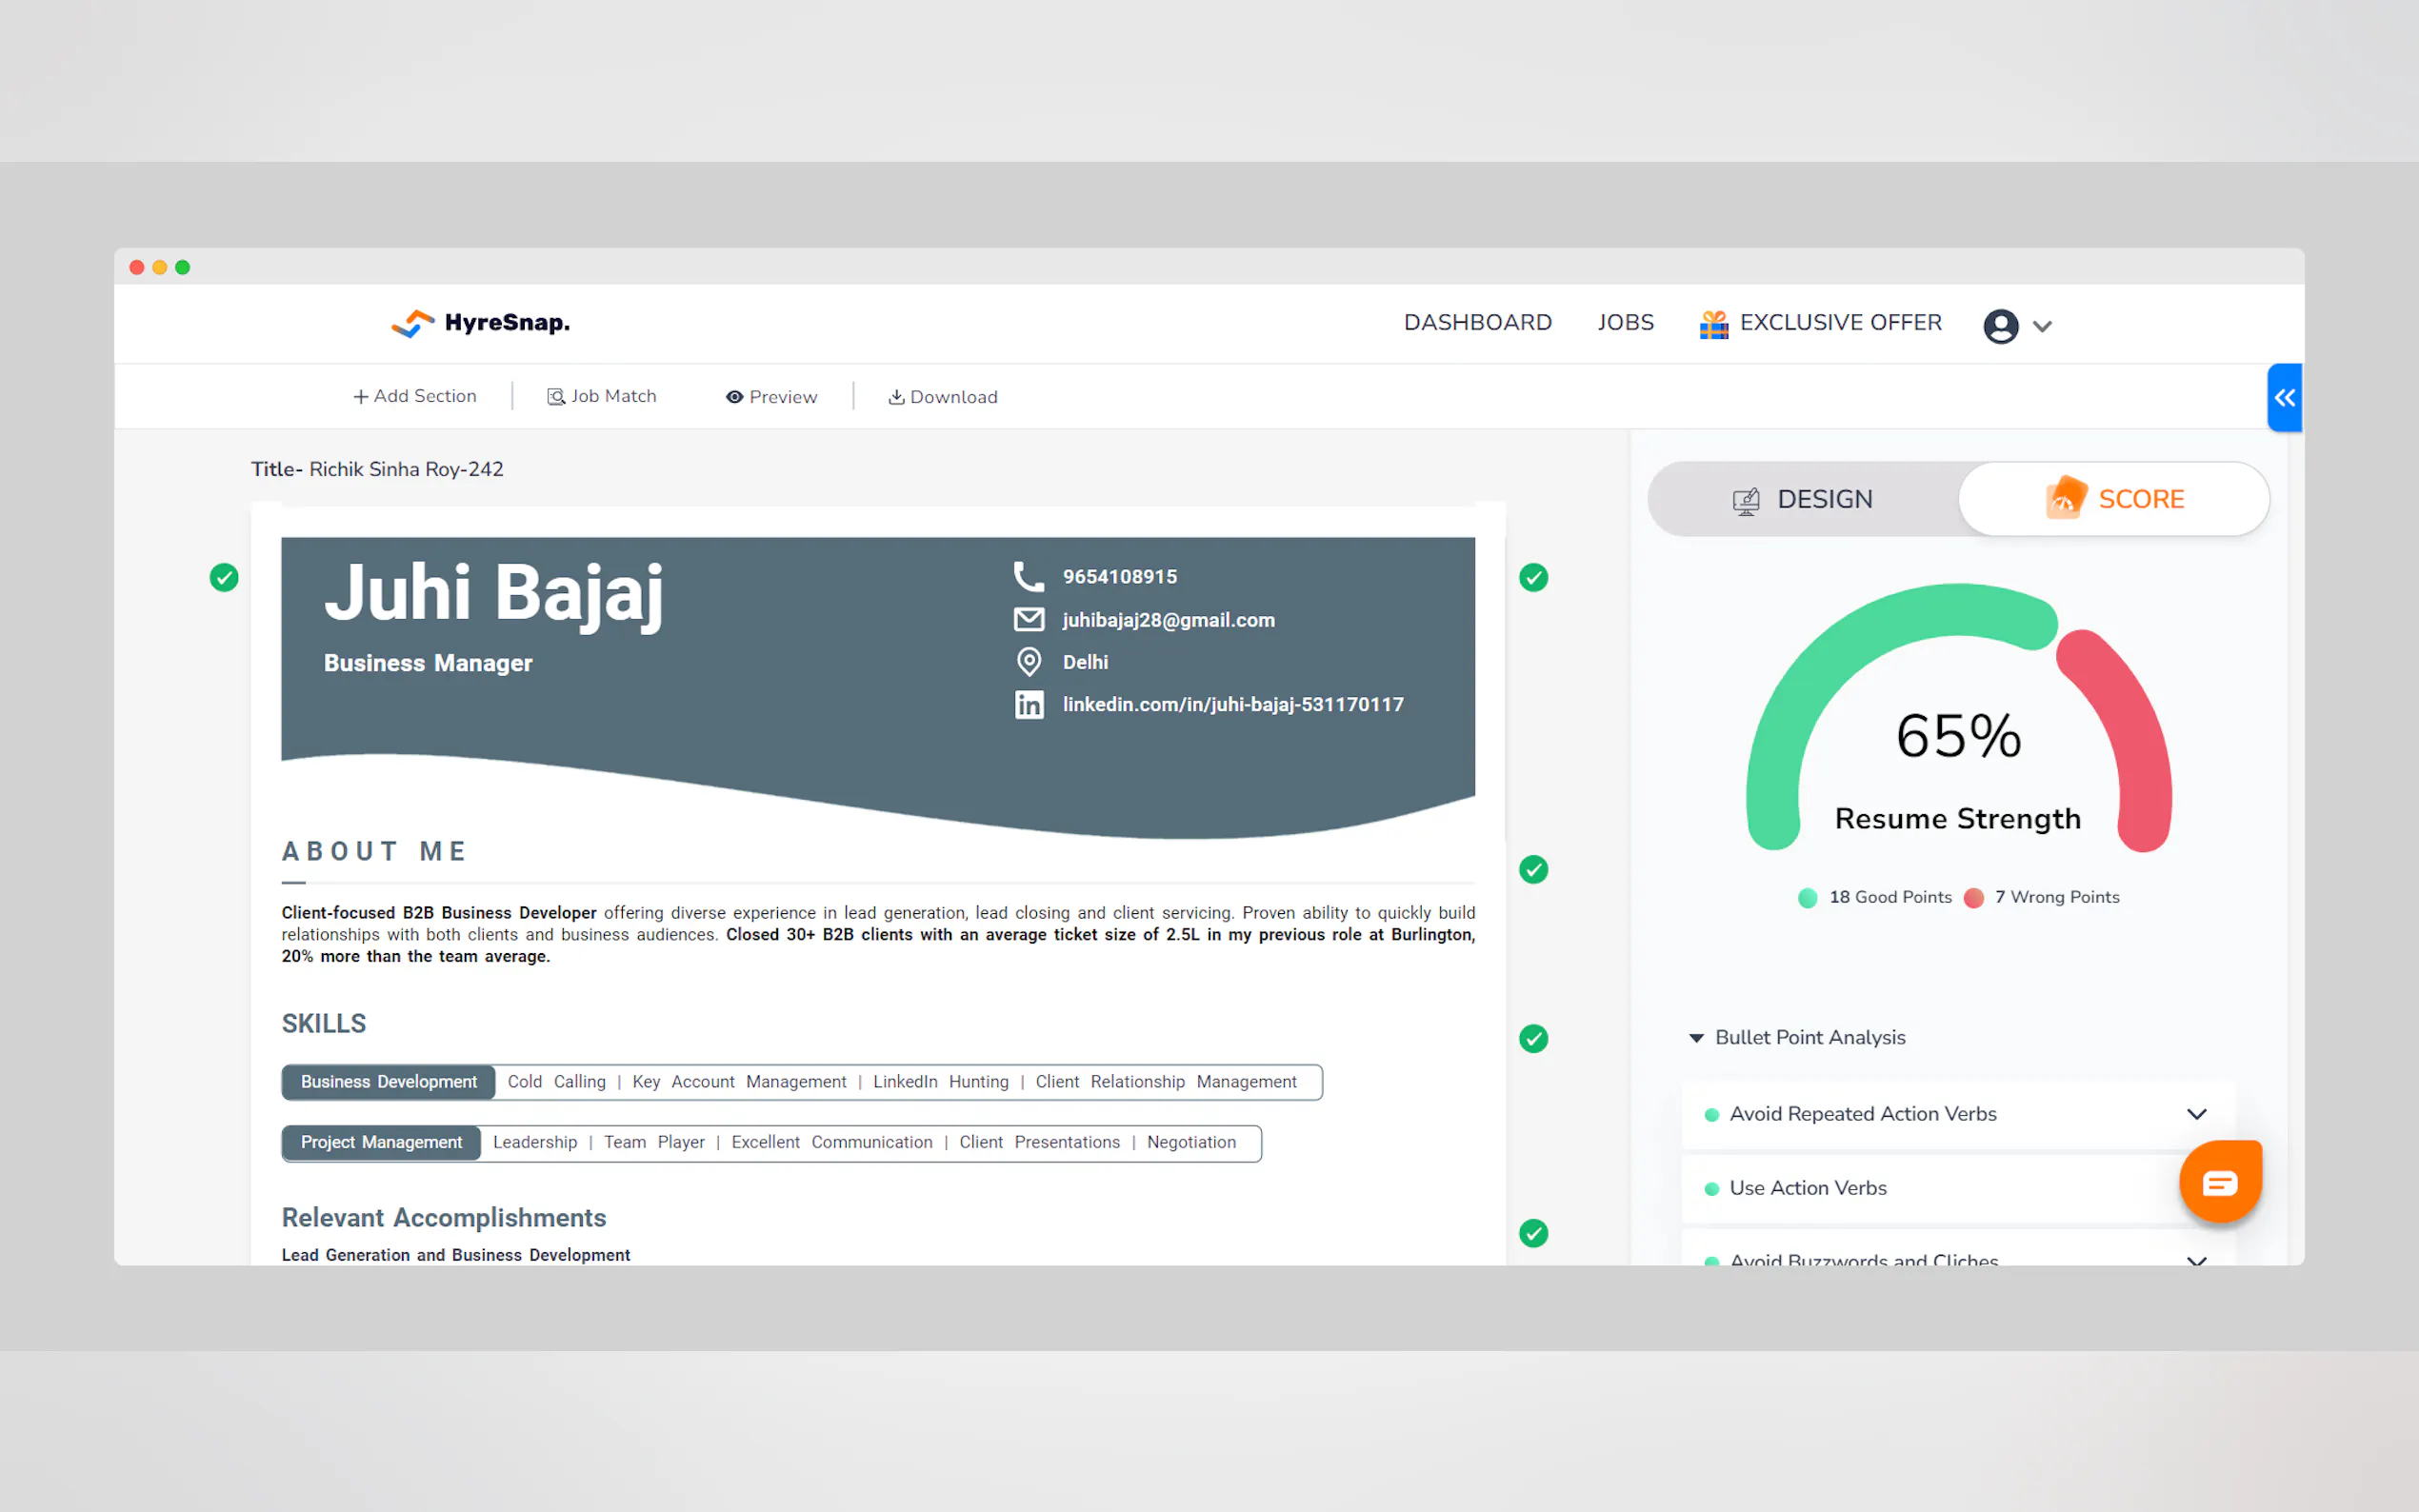Click the phone icon in resume header
Viewport: 2419px width, 1512px height.
click(x=1028, y=576)
